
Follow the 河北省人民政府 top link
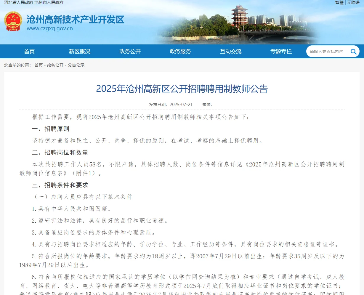click(18, 2)
